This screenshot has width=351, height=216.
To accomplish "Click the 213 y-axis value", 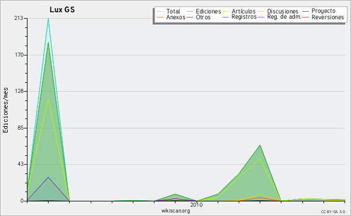I will [x=19, y=18].
